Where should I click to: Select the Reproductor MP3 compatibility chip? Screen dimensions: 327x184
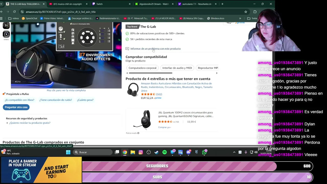click(208, 68)
